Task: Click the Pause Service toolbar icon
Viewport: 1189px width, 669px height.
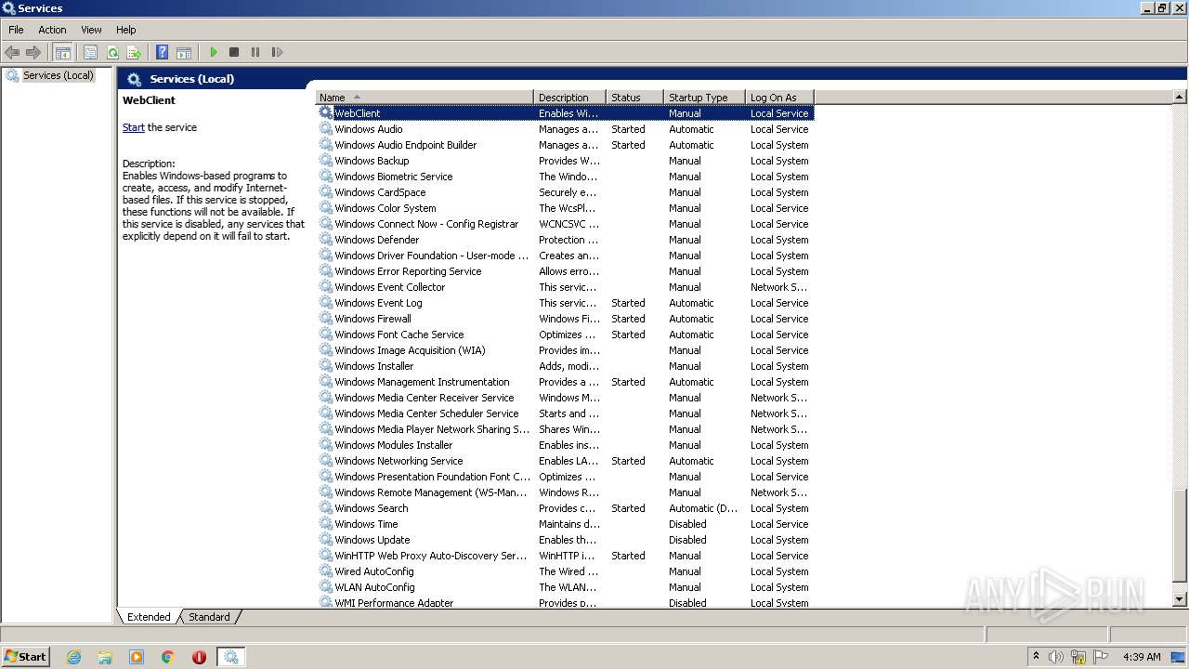Action: [255, 52]
